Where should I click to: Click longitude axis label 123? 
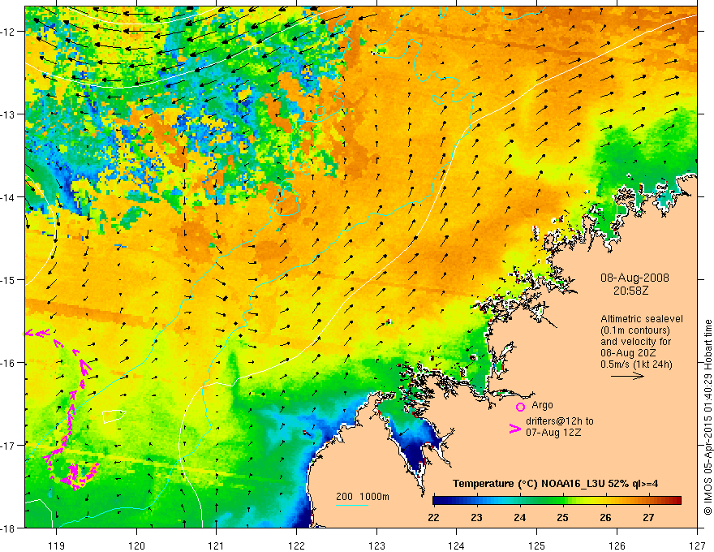(x=376, y=546)
